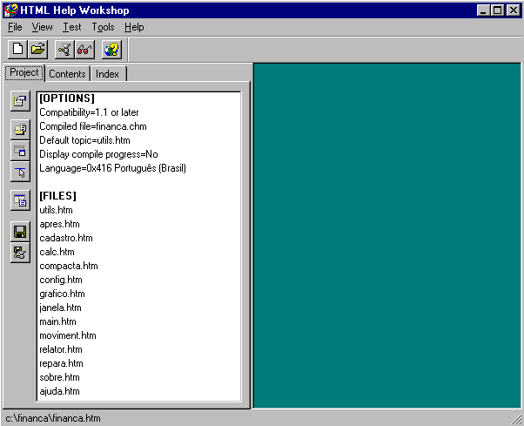Image resolution: width=524 pixels, height=426 pixels.
Task: Click the View HTML source sidebar icon
Action: (x=20, y=200)
